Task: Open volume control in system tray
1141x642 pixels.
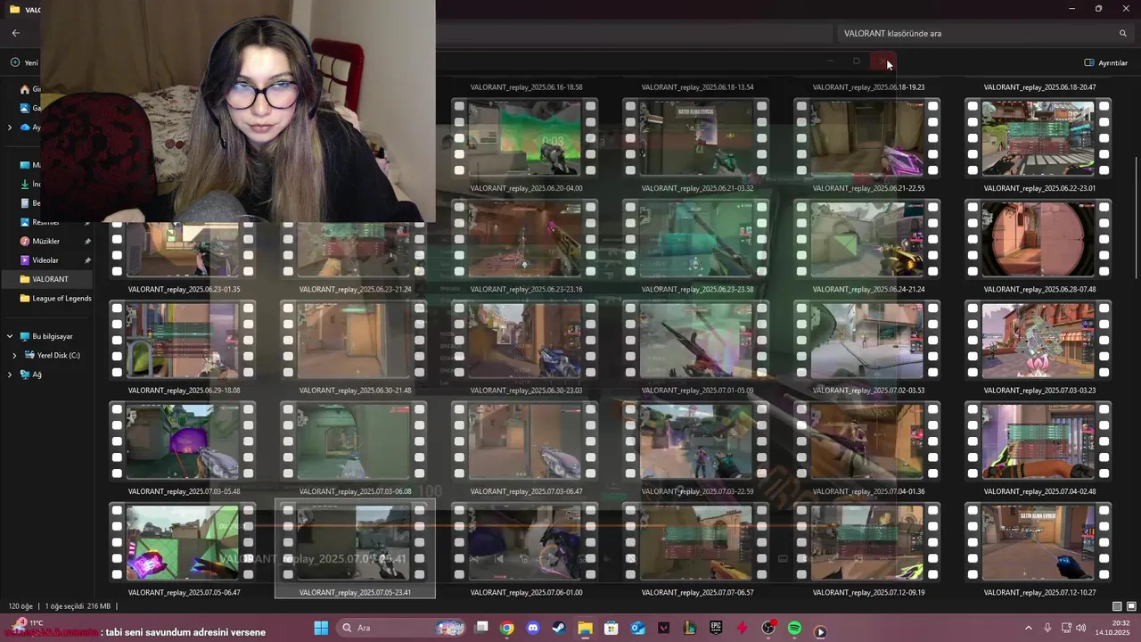Action: click(1081, 628)
